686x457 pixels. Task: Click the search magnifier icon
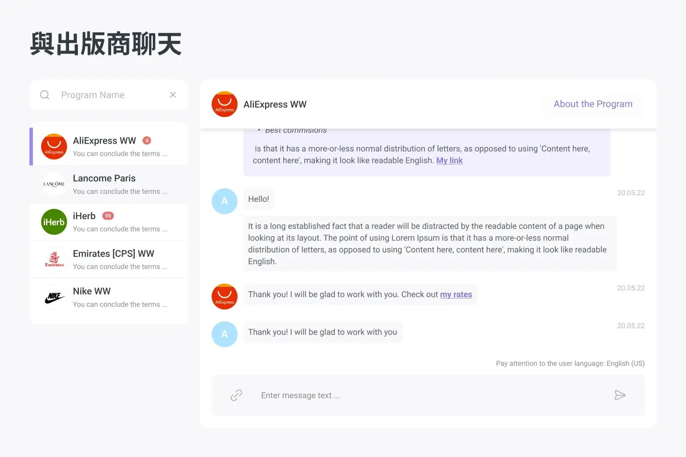(45, 95)
